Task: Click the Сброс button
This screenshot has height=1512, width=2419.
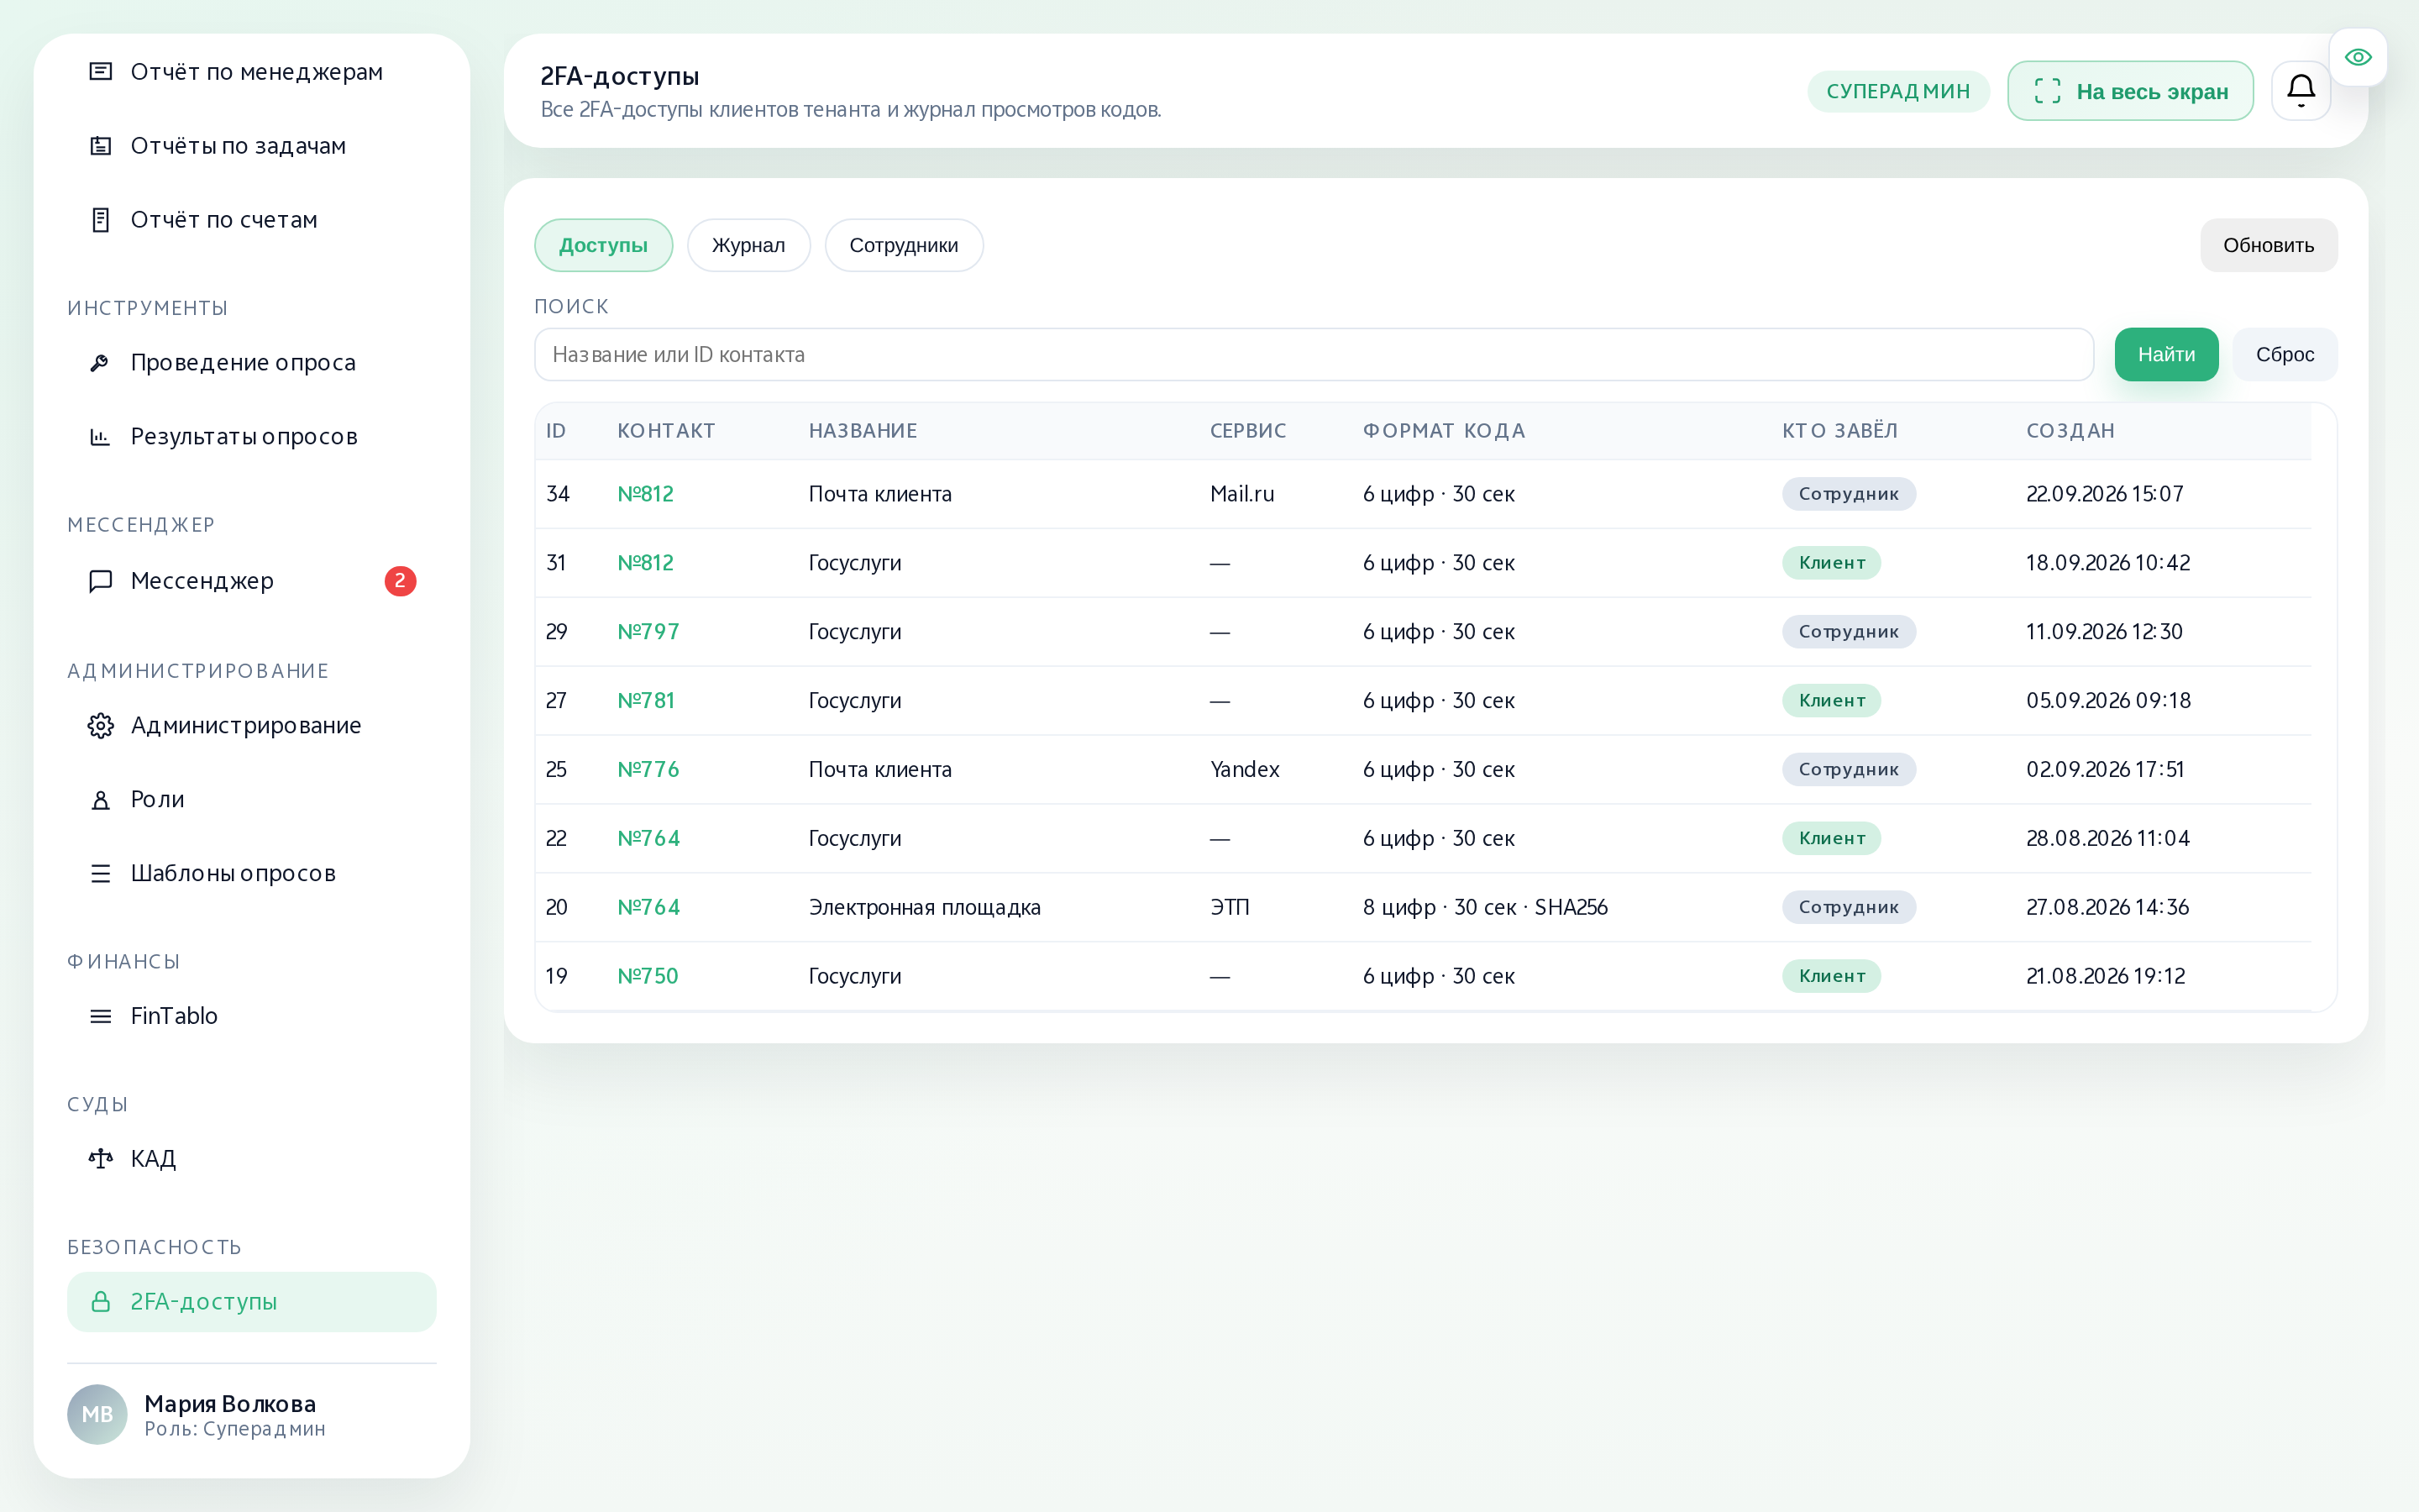Action: [x=2284, y=354]
